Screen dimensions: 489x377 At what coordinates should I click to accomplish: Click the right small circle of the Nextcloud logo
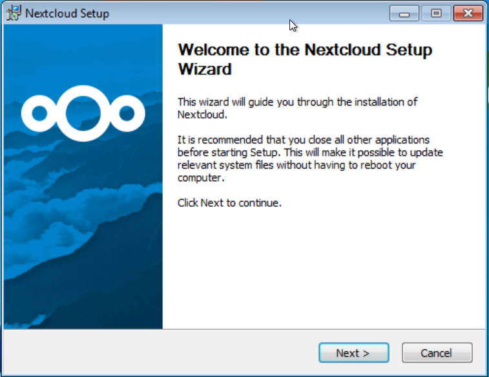tap(127, 114)
